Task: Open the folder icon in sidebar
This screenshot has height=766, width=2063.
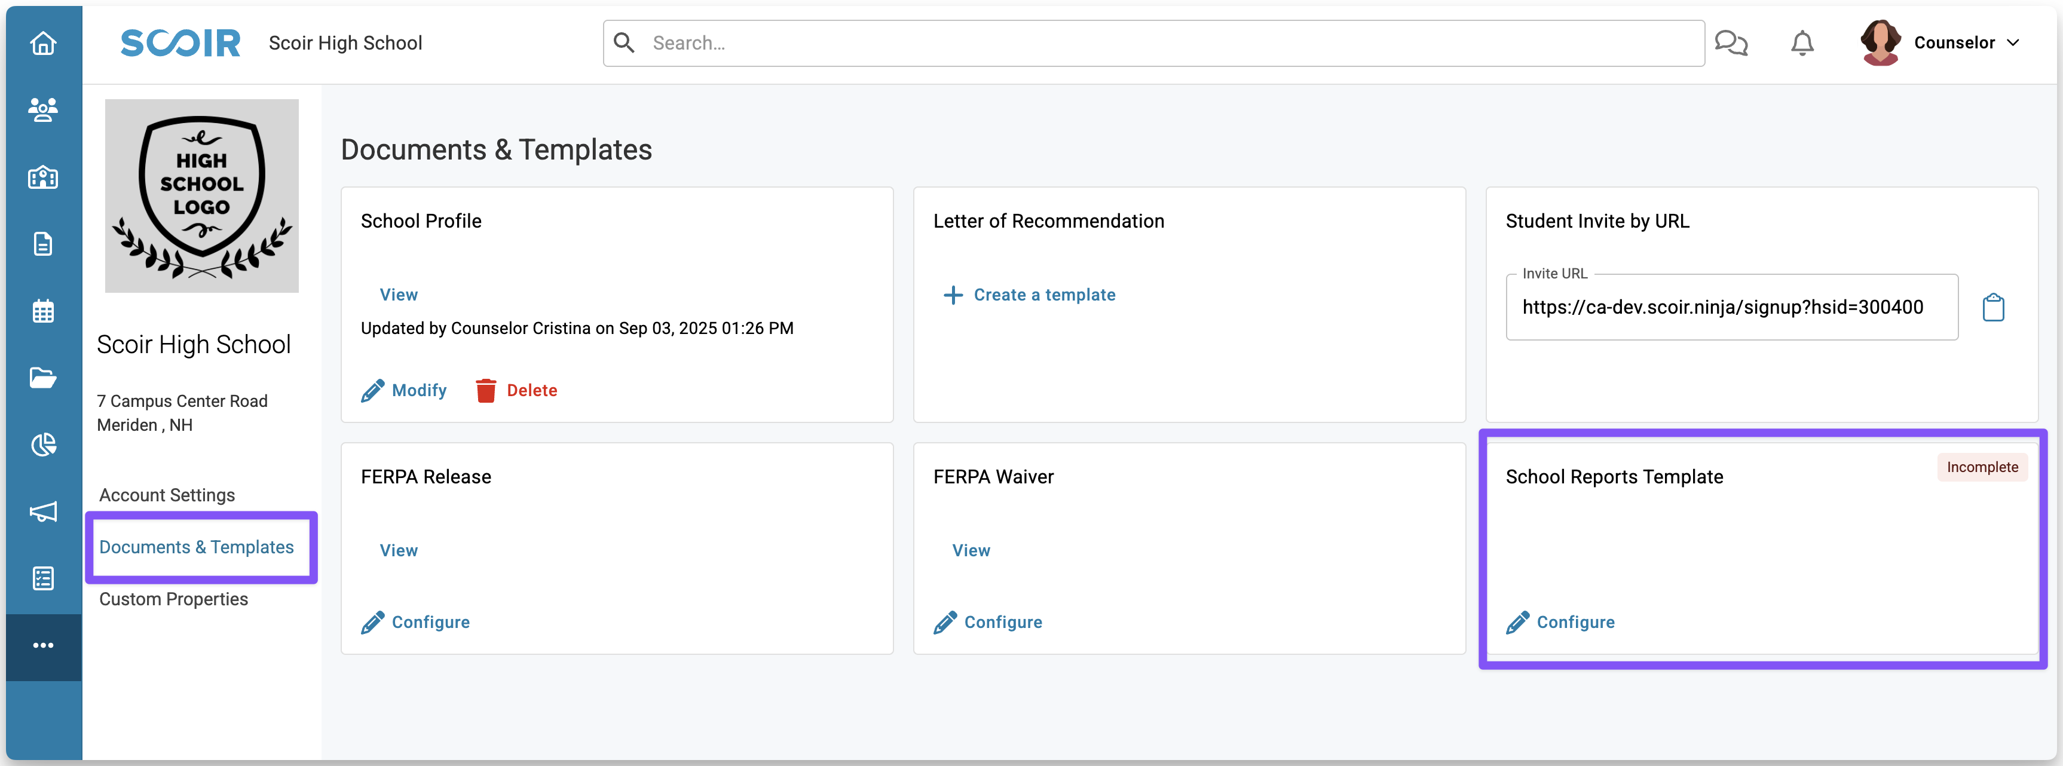Action: tap(43, 378)
